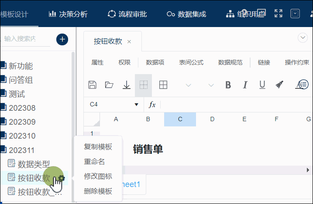
Task: Toggle italic formatting
Action: (245, 85)
